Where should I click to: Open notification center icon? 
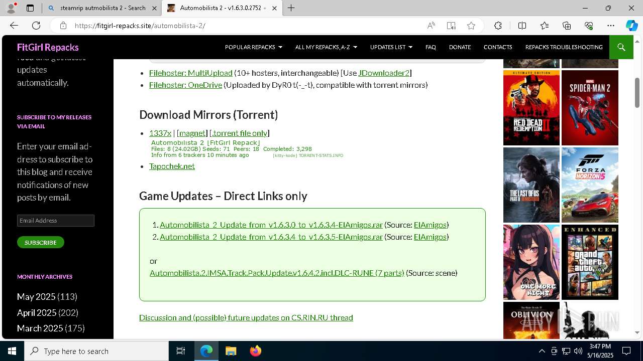(626, 351)
